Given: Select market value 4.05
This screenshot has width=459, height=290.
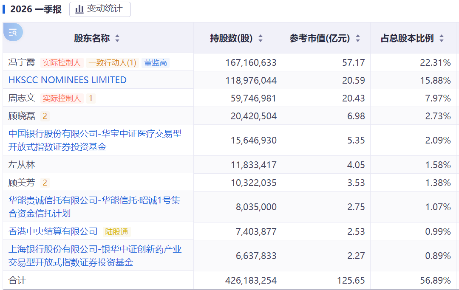Looking at the screenshot, I should (356, 165).
